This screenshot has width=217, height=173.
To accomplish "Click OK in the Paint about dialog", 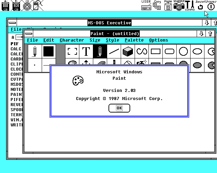I will [x=119, y=108].
